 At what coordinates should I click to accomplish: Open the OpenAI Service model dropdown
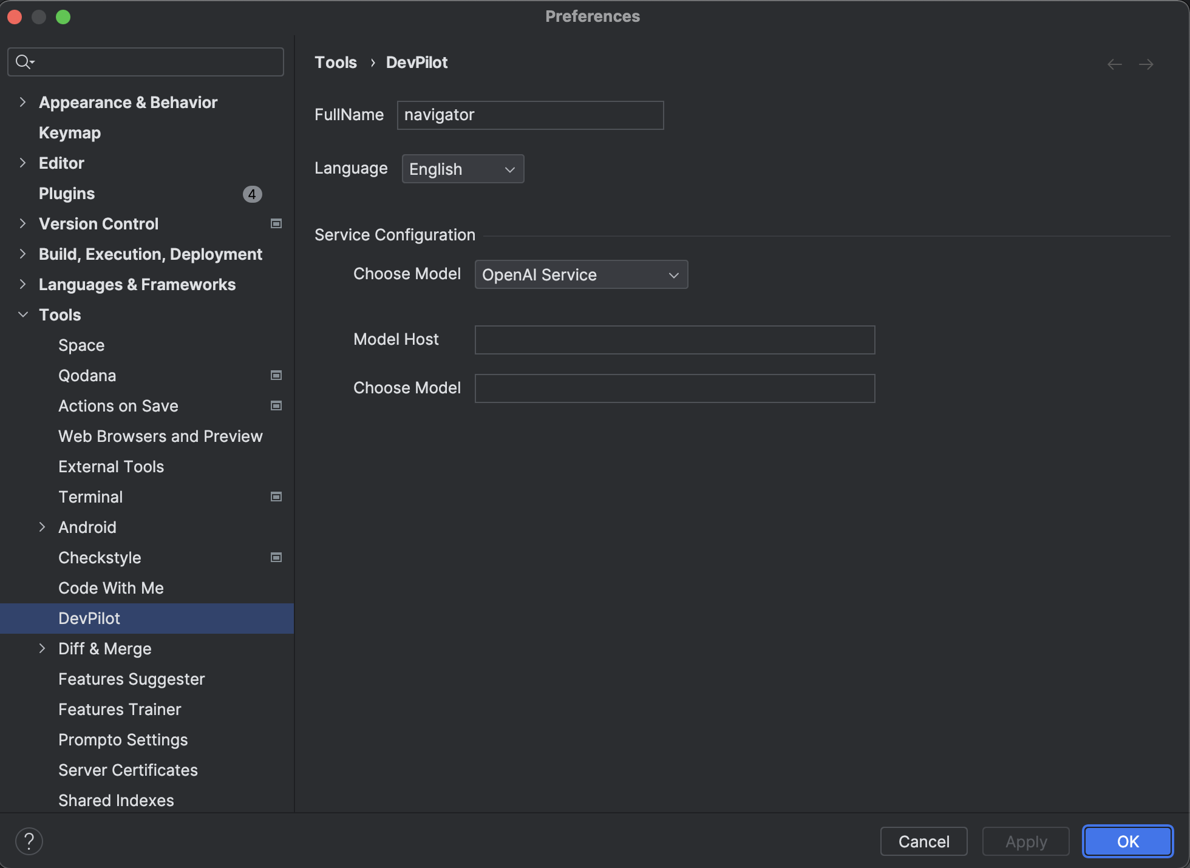580,274
